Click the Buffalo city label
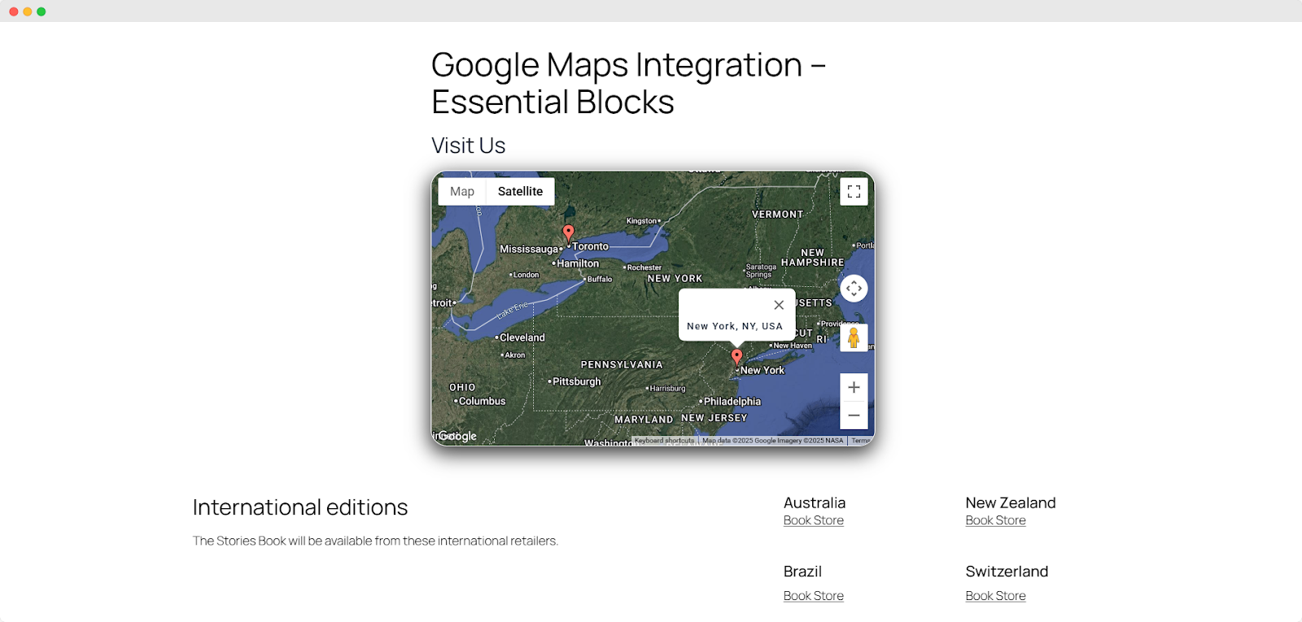Image resolution: width=1302 pixels, height=622 pixels. [x=600, y=279]
